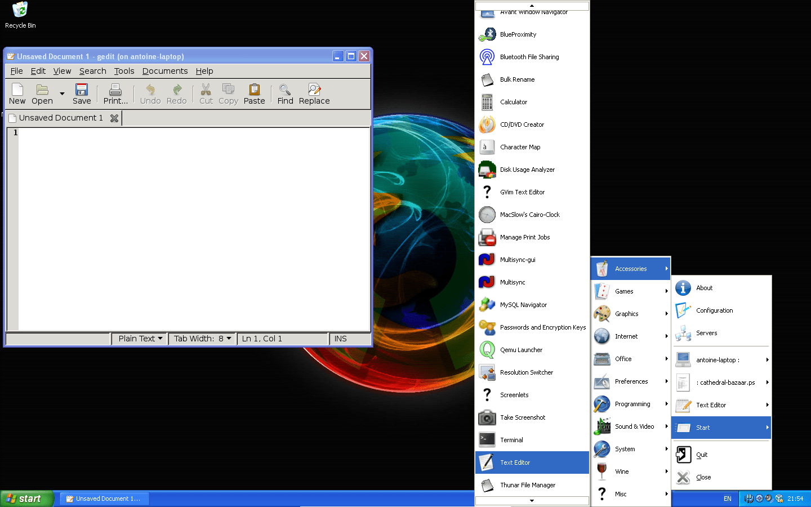The width and height of the screenshot is (811, 507).
Task: Open the Disk Usage Analyzer
Action: click(x=527, y=170)
